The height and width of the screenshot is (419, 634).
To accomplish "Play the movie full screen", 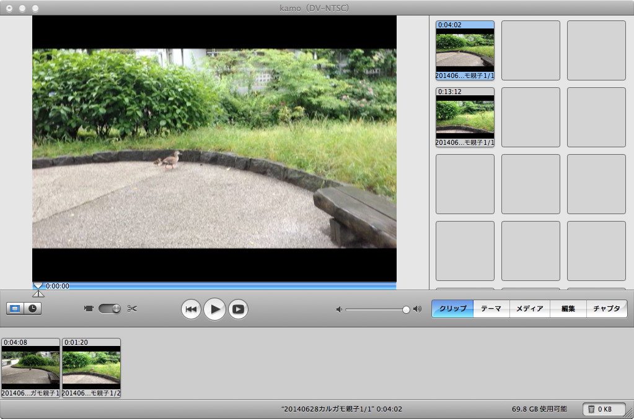I will click(x=238, y=309).
